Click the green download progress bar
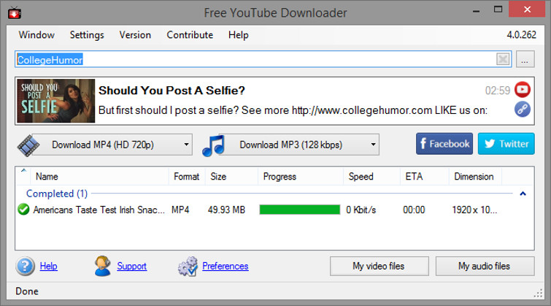 coord(300,210)
